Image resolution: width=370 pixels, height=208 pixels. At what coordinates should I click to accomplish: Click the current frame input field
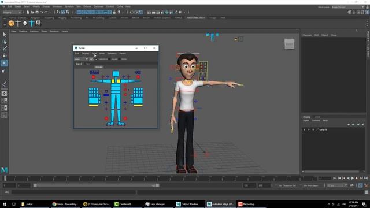pos(325,179)
